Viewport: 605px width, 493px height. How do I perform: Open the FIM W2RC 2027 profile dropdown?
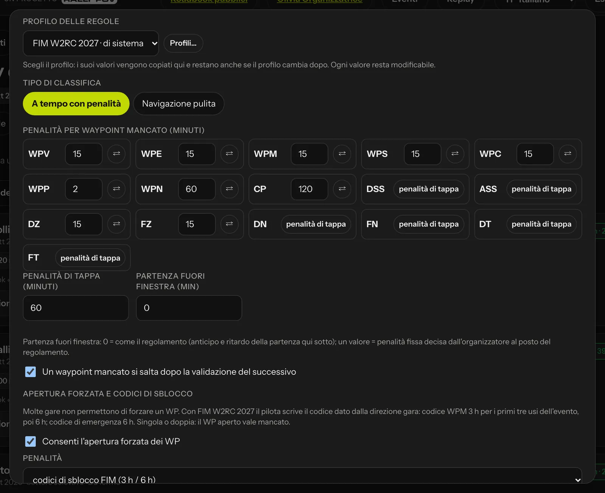91,43
